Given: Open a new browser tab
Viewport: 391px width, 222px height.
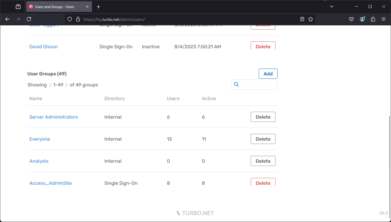Looking at the screenshot, I should [x=99, y=7].
